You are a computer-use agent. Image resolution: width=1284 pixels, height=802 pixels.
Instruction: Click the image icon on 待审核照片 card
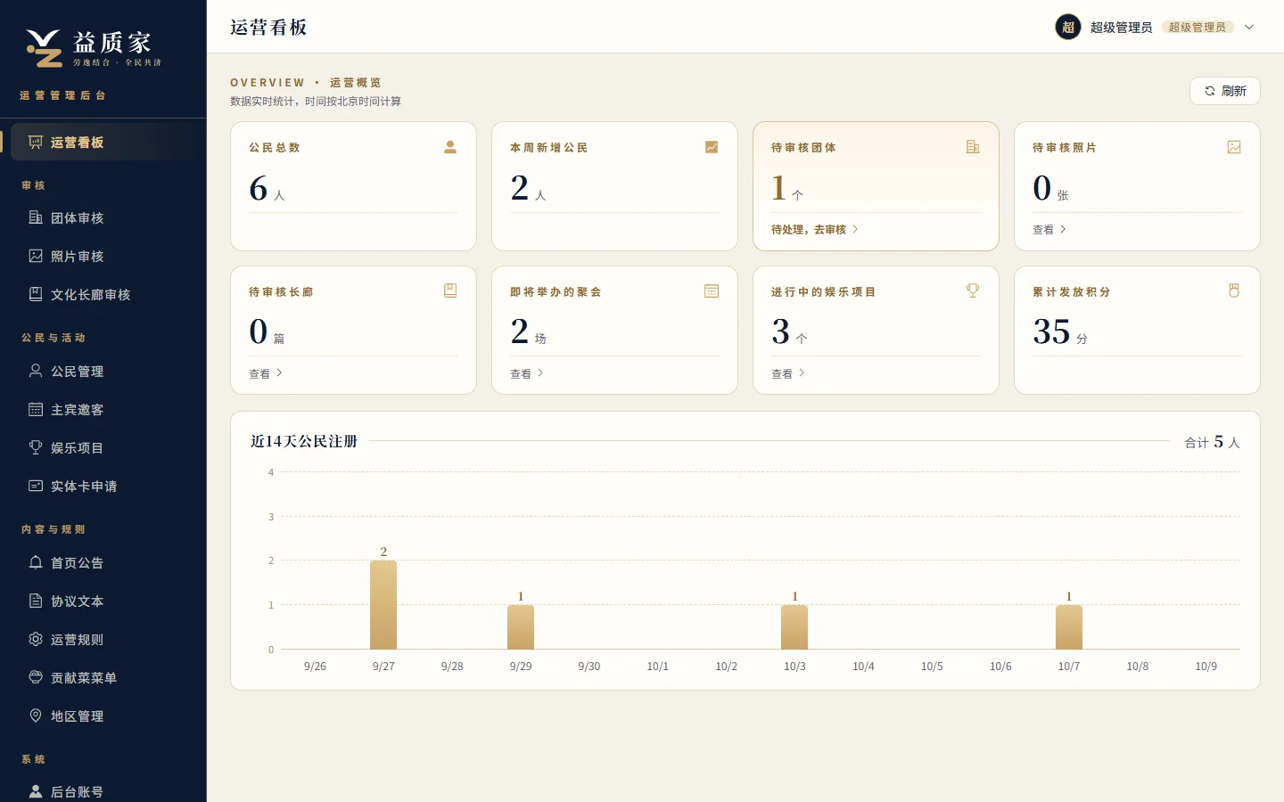click(1234, 147)
